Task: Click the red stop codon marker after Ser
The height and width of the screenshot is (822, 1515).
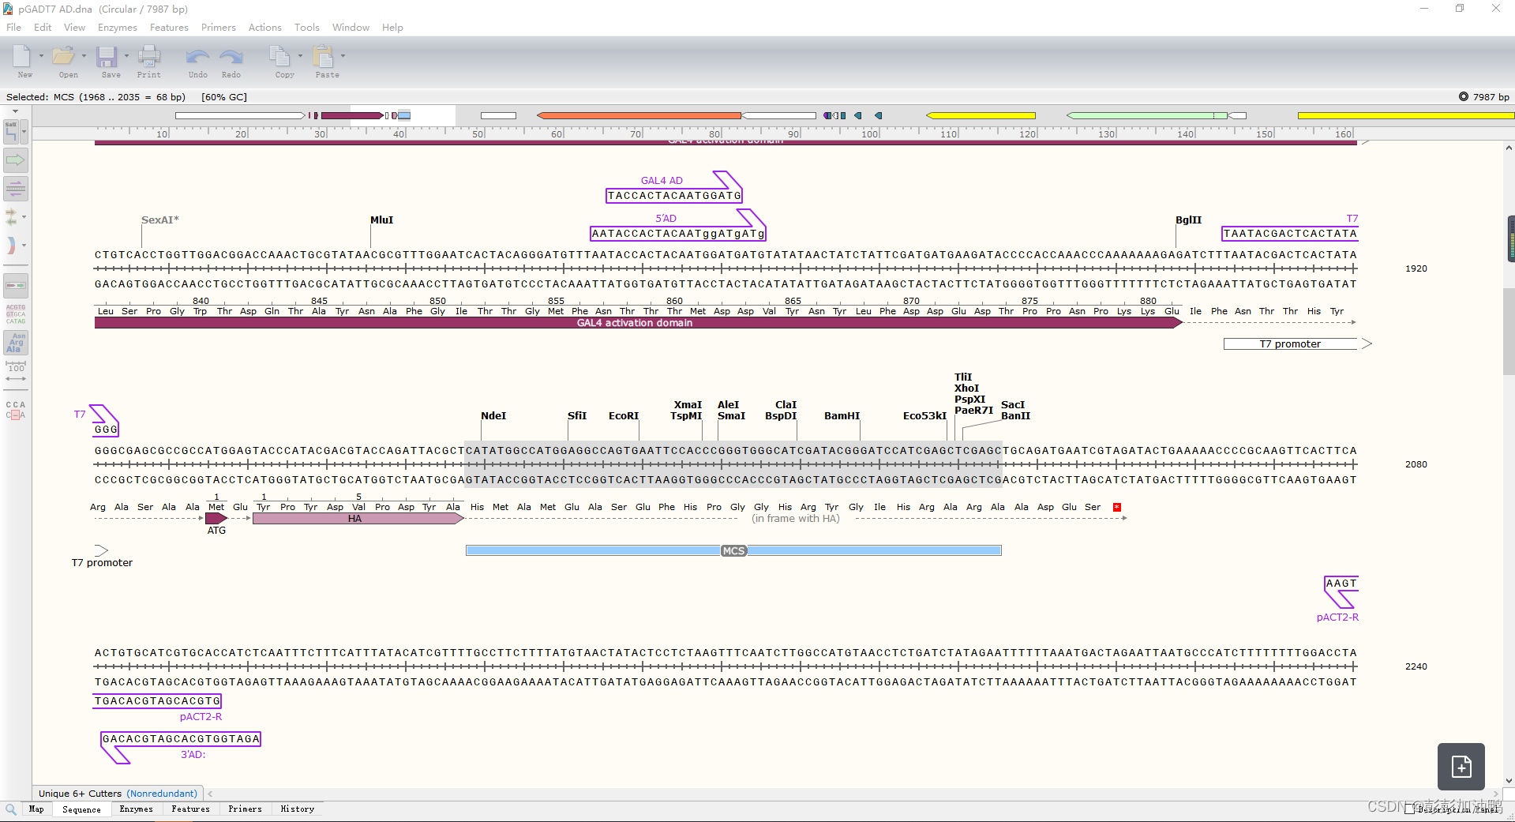Action: tap(1117, 507)
